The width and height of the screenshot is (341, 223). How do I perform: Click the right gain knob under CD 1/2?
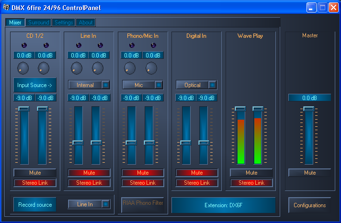[44, 68]
